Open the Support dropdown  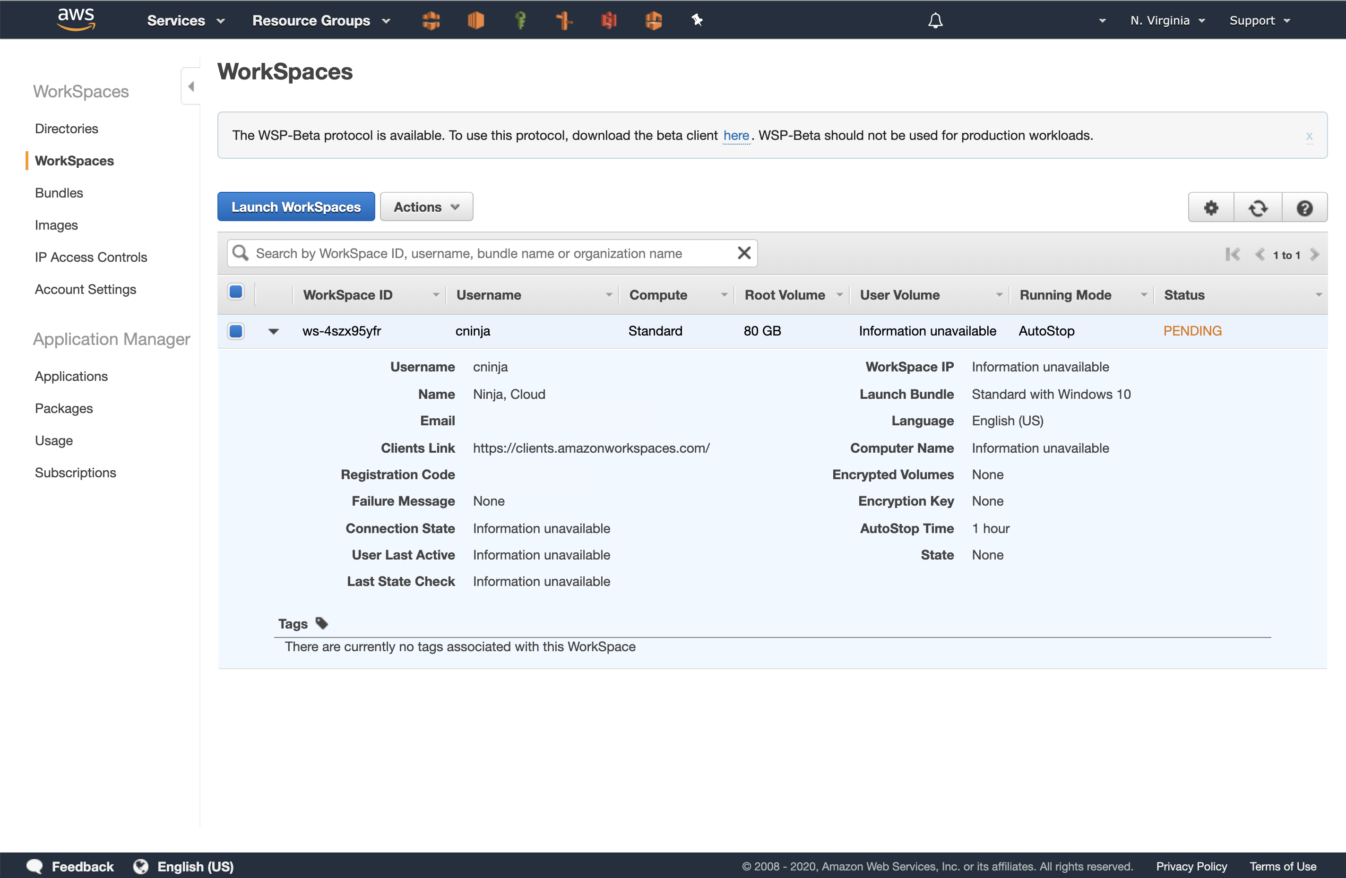pos(1260,20)
